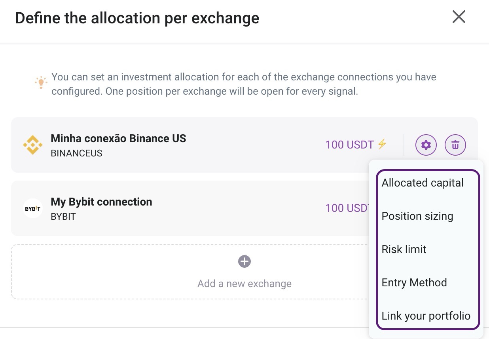
Task: Click the BINANCEUS exchange label
Action: 76,153
